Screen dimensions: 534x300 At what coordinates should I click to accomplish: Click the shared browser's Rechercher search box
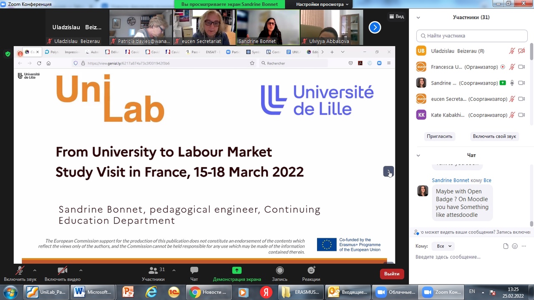point(292,63)
